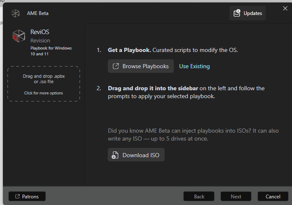This screenshot has height=205, width=292.
Task: Click the external-link icon on Patrons
Action: pos(17,196)
